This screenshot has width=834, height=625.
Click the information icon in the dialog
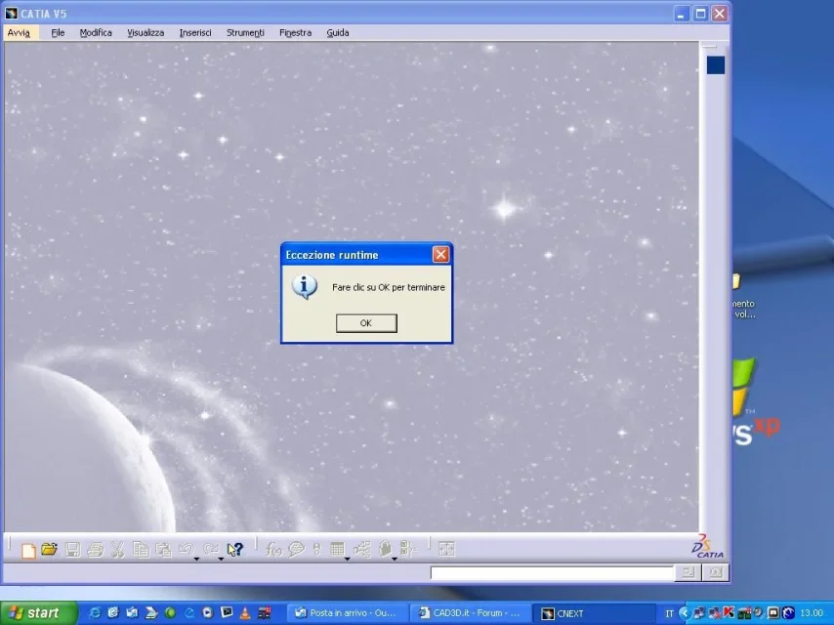pyautogui.click(x=305, y=287)
